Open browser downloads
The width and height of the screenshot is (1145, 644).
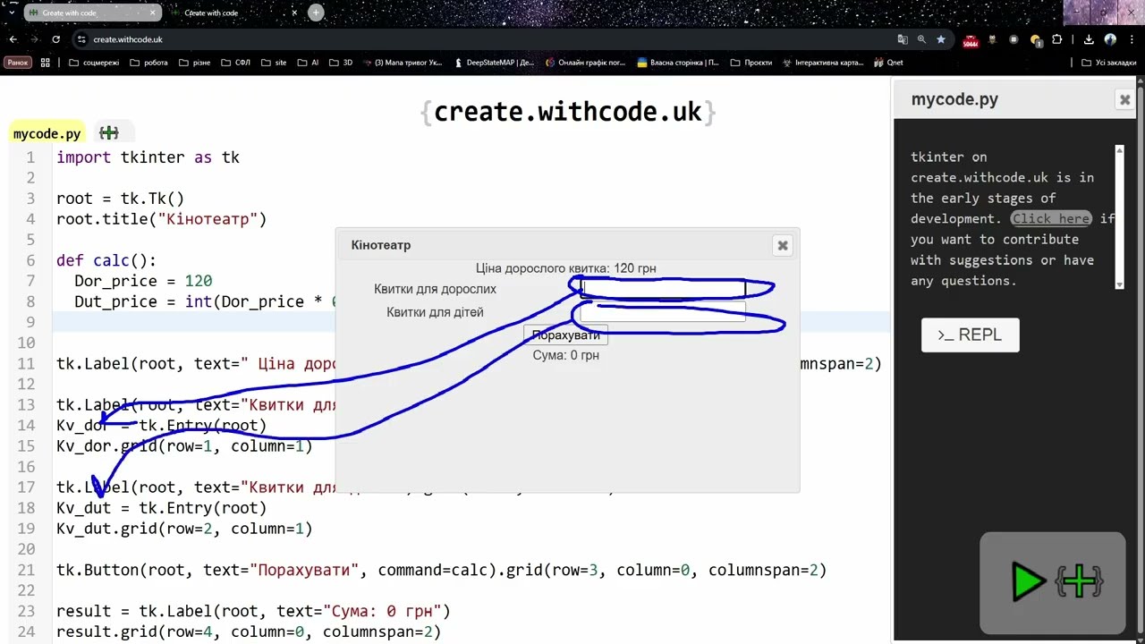(1089, 39)
